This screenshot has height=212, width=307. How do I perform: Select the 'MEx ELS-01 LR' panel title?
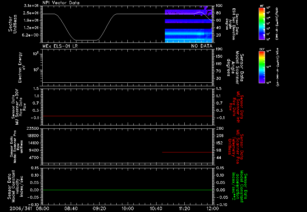coord(60,46)
